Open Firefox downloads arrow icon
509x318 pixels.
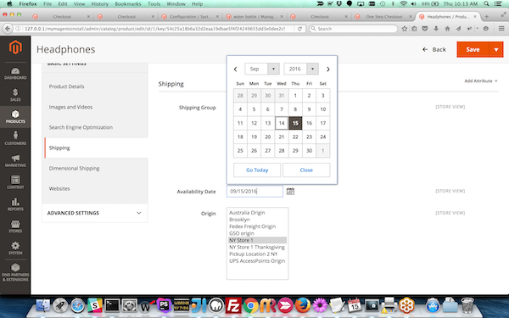coord(436,29)
